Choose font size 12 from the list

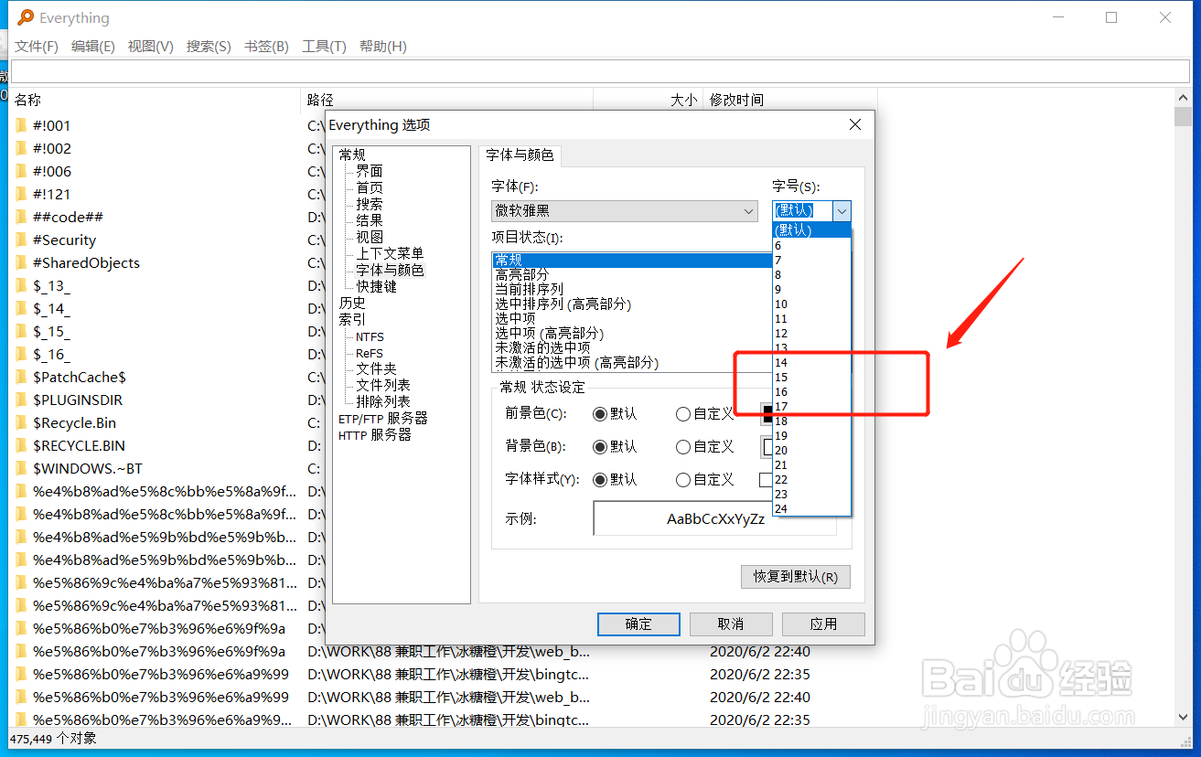(x=812, y=333)
